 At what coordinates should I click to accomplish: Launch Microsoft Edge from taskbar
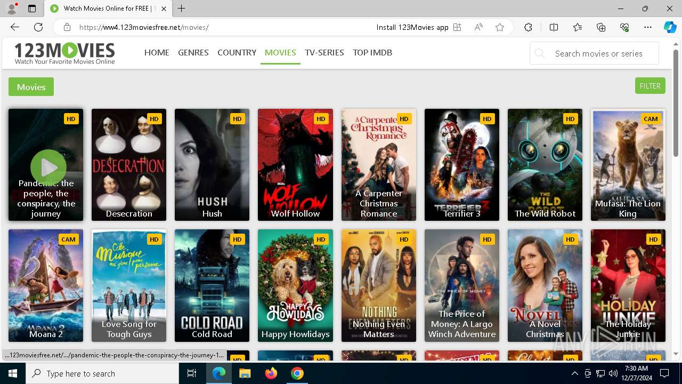coord(219,373)
